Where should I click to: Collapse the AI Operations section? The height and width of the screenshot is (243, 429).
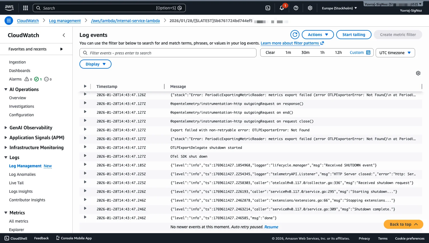click(6, 89)
